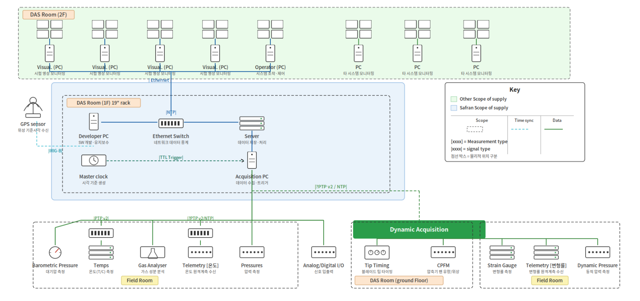
Task: Click the Tip Timing dials icon
Action: [x=377, y=252]
